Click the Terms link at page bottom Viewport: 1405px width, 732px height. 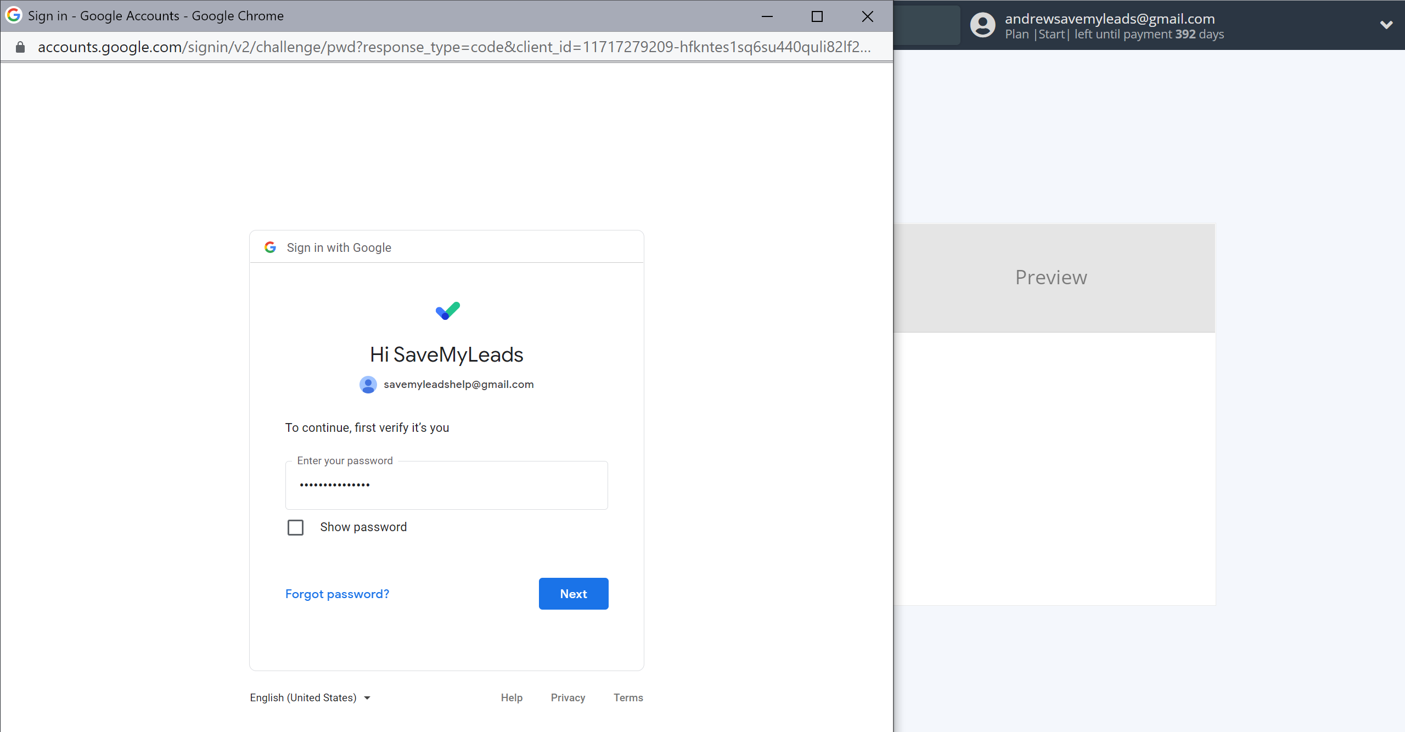[x=627, y=697]
